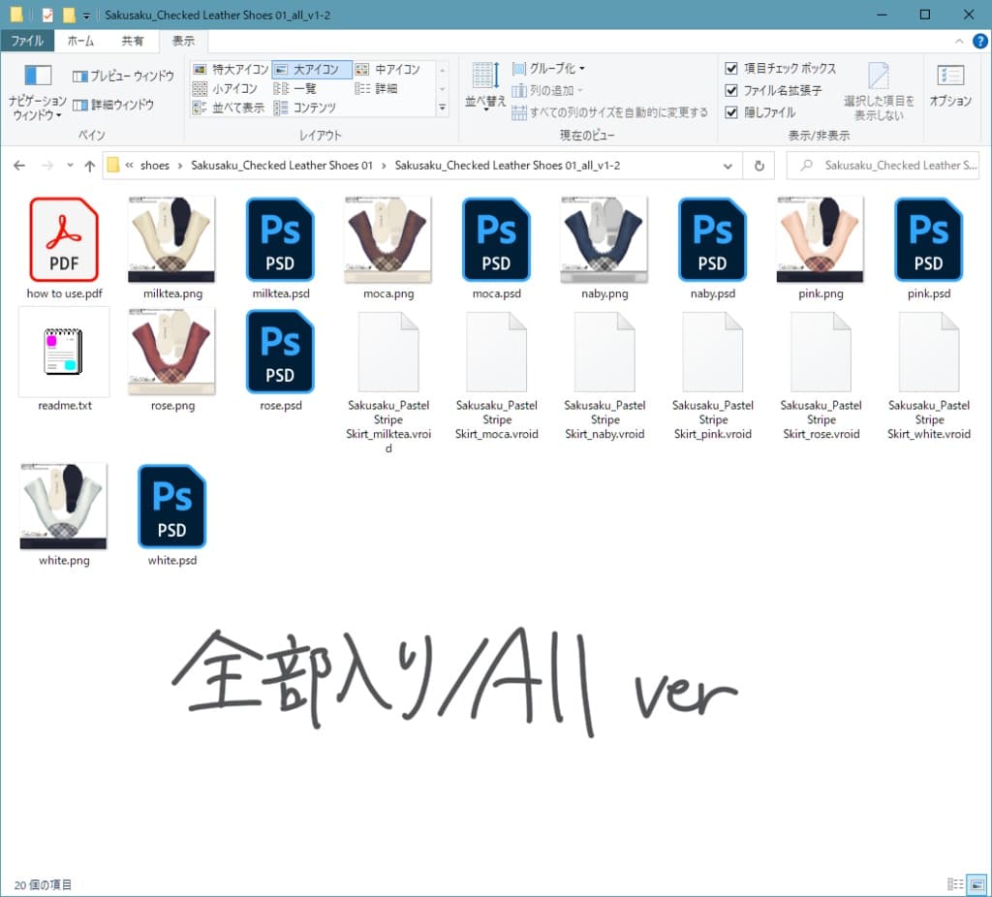Open the グループ化 dropdown
Viewport: 992px width, 897px height.
(x=549, y=68)
